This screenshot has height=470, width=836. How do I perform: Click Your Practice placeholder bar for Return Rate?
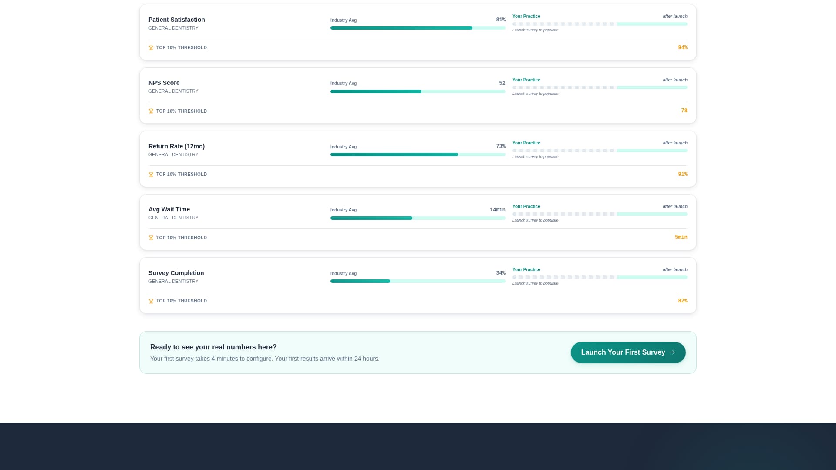(600, 151)
